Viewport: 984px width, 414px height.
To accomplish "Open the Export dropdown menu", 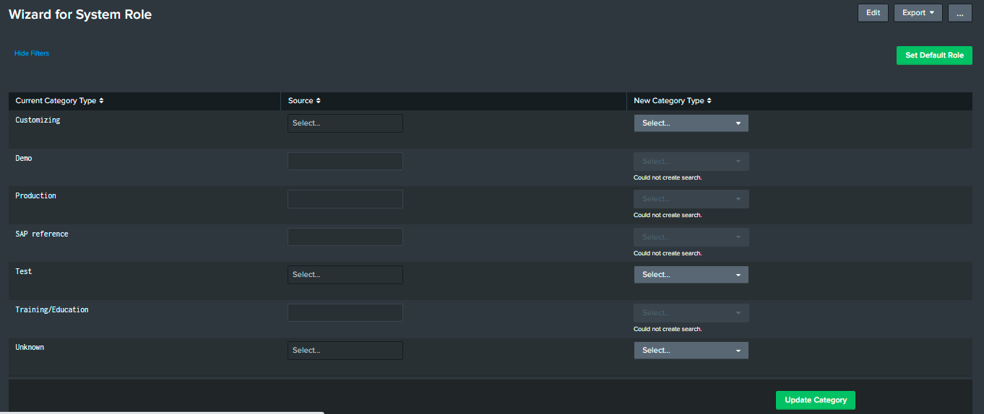I will 918,13.
